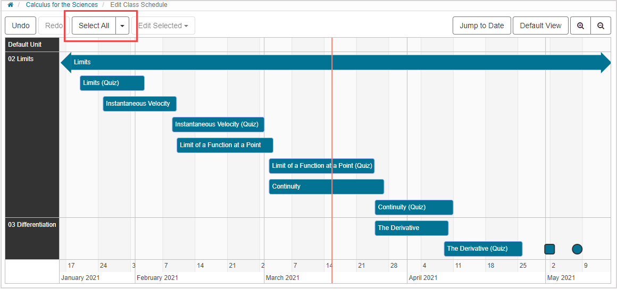The height and width of the screenshot is (289, 617).
Task: Select the square milestone marker in May
Action: click(x=549, y=249)
